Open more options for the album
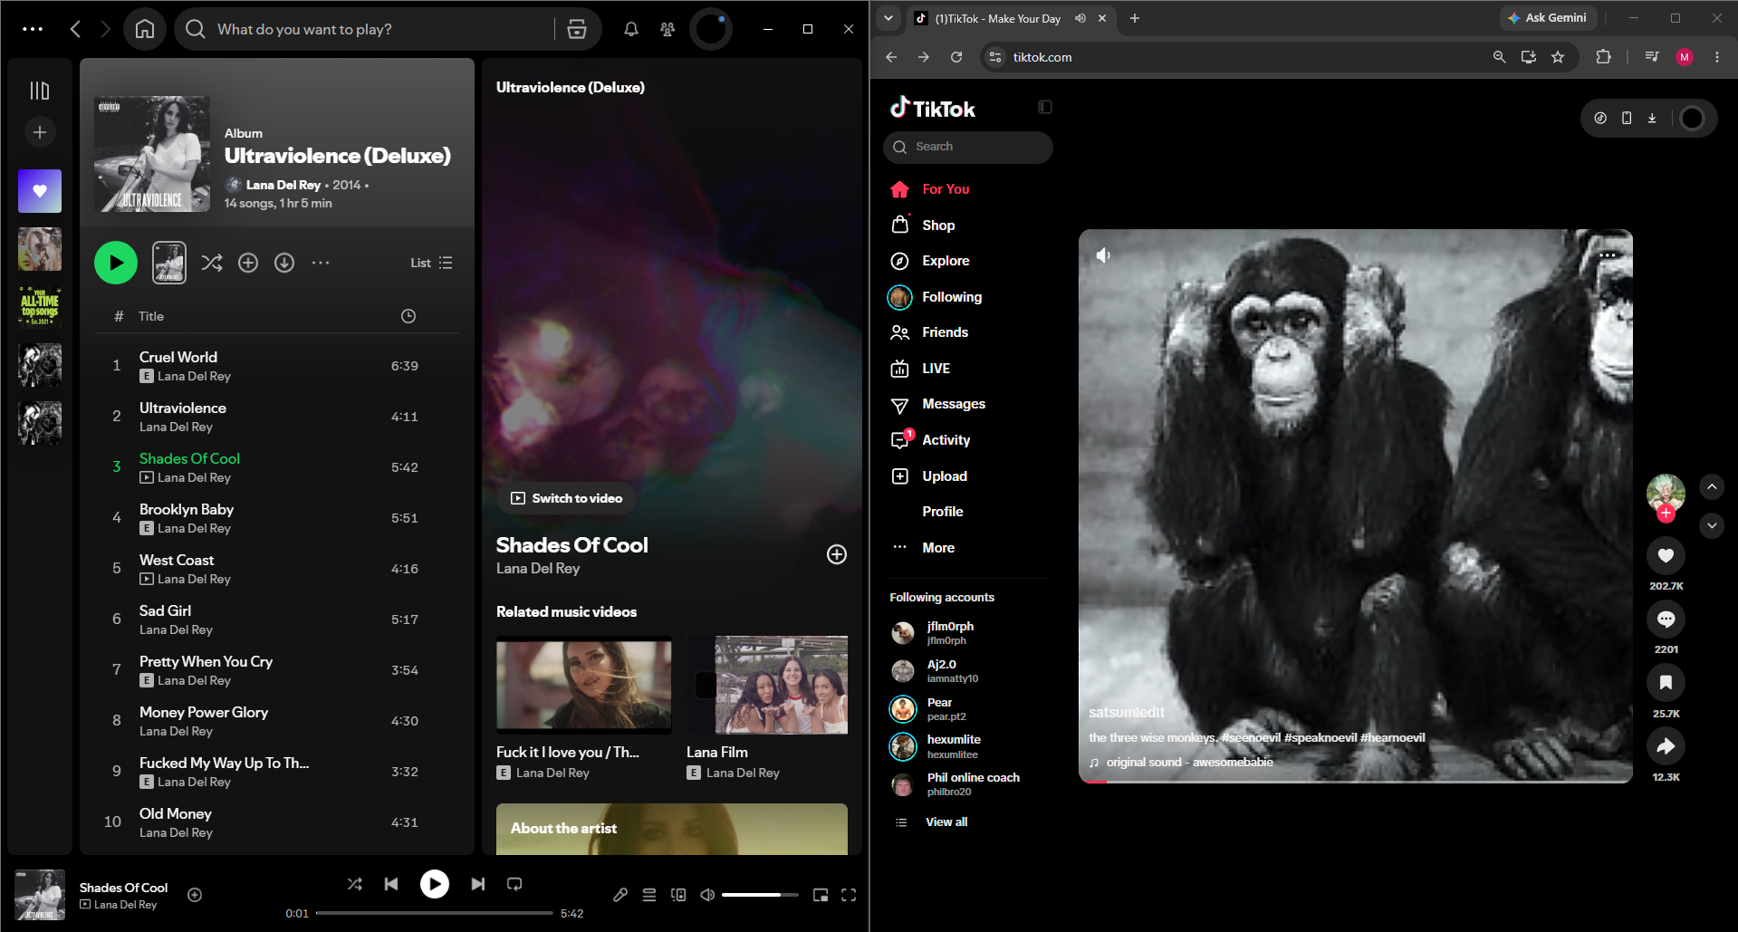The image size is (1738, 932). 321,263
